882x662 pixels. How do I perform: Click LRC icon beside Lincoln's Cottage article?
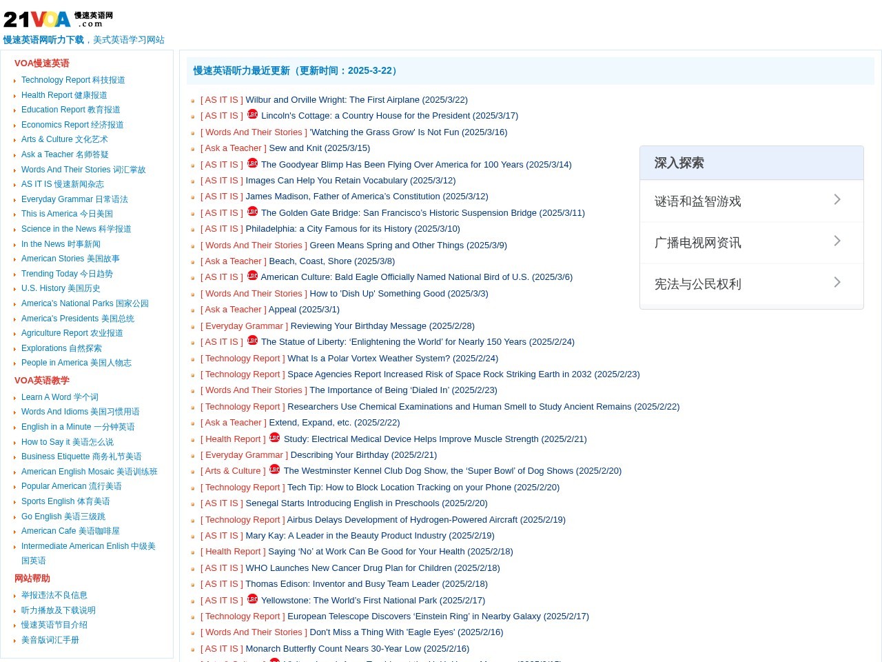pos(252,114)
